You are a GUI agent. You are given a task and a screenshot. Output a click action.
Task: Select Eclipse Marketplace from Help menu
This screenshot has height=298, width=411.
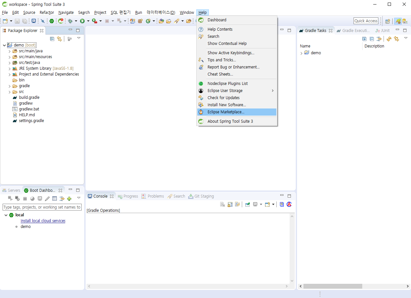[237, 112]
